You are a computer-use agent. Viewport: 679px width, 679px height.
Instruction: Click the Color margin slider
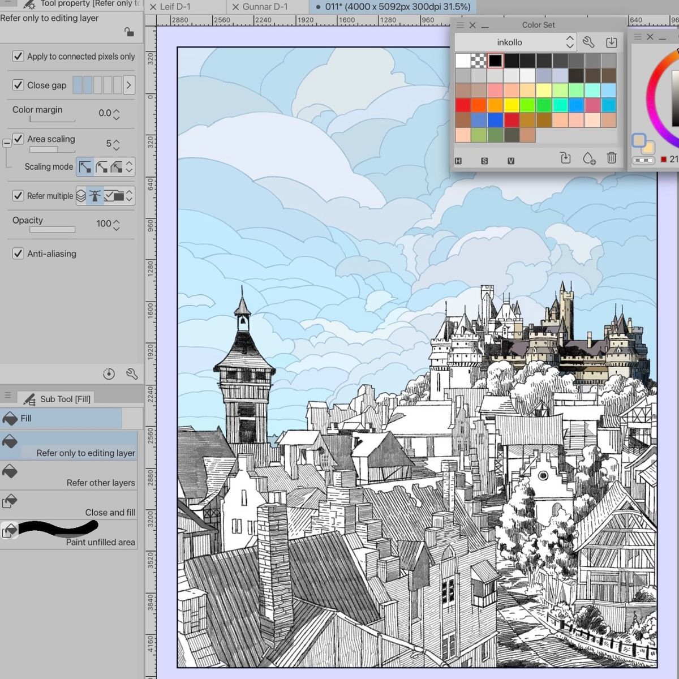(53, 120)
